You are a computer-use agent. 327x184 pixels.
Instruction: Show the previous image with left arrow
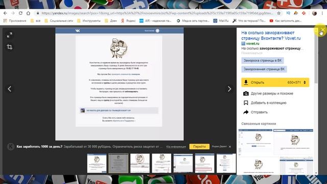coord(9,89)
